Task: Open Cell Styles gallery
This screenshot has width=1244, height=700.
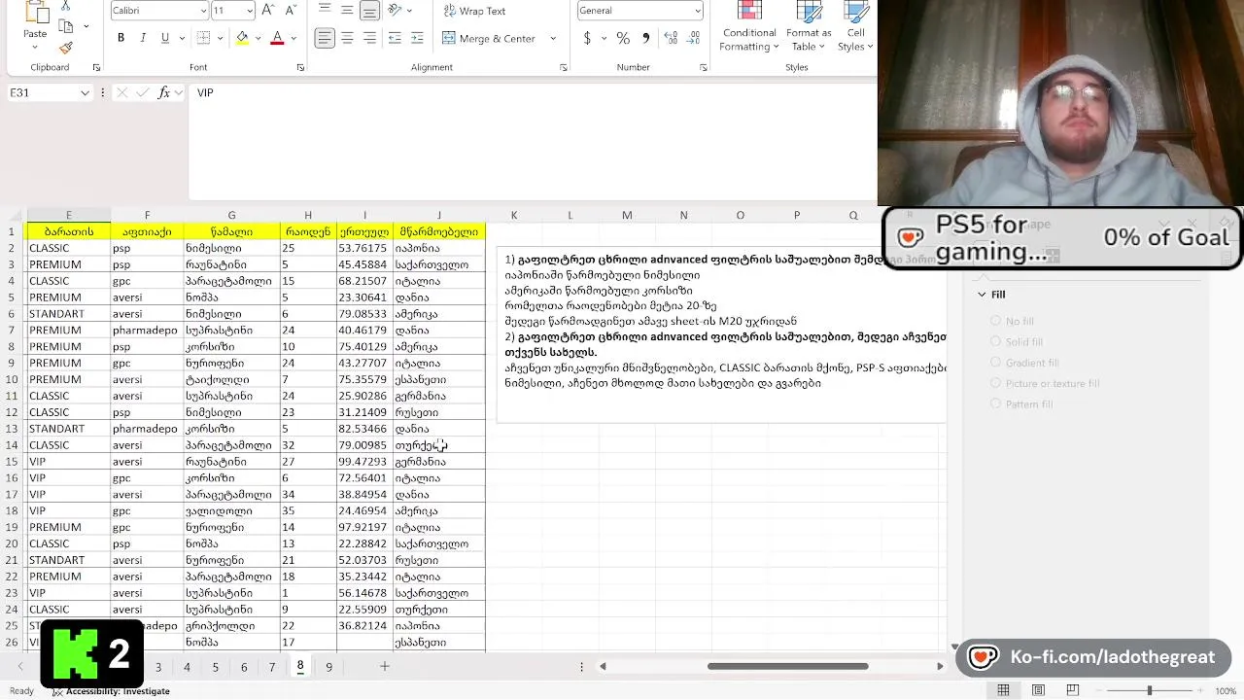Action: click(855, 27)
